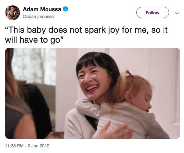Viewport: 184px width, 153px height.
Task: Open Adam Moussa's profile avatar
Action: point(12,13)
